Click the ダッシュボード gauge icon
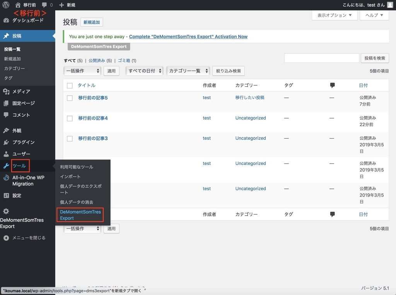 coord(6,21)
